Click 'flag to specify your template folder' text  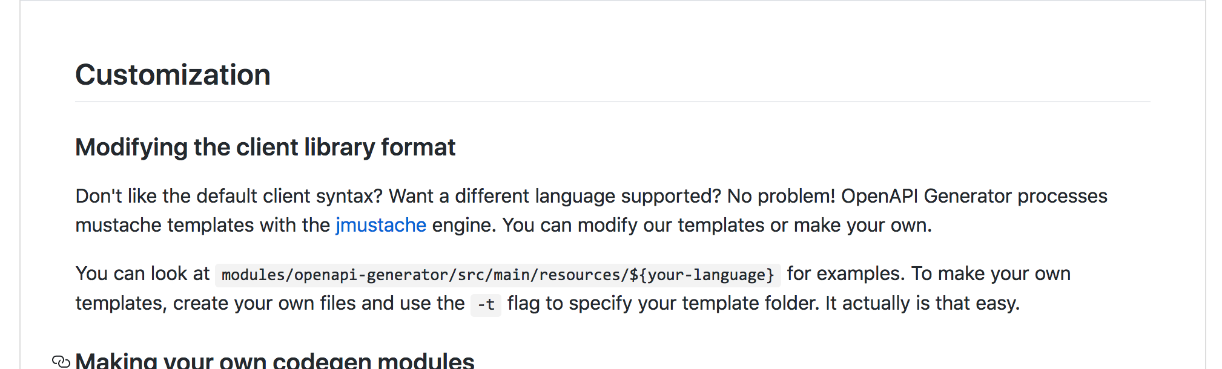coord(663,303)
